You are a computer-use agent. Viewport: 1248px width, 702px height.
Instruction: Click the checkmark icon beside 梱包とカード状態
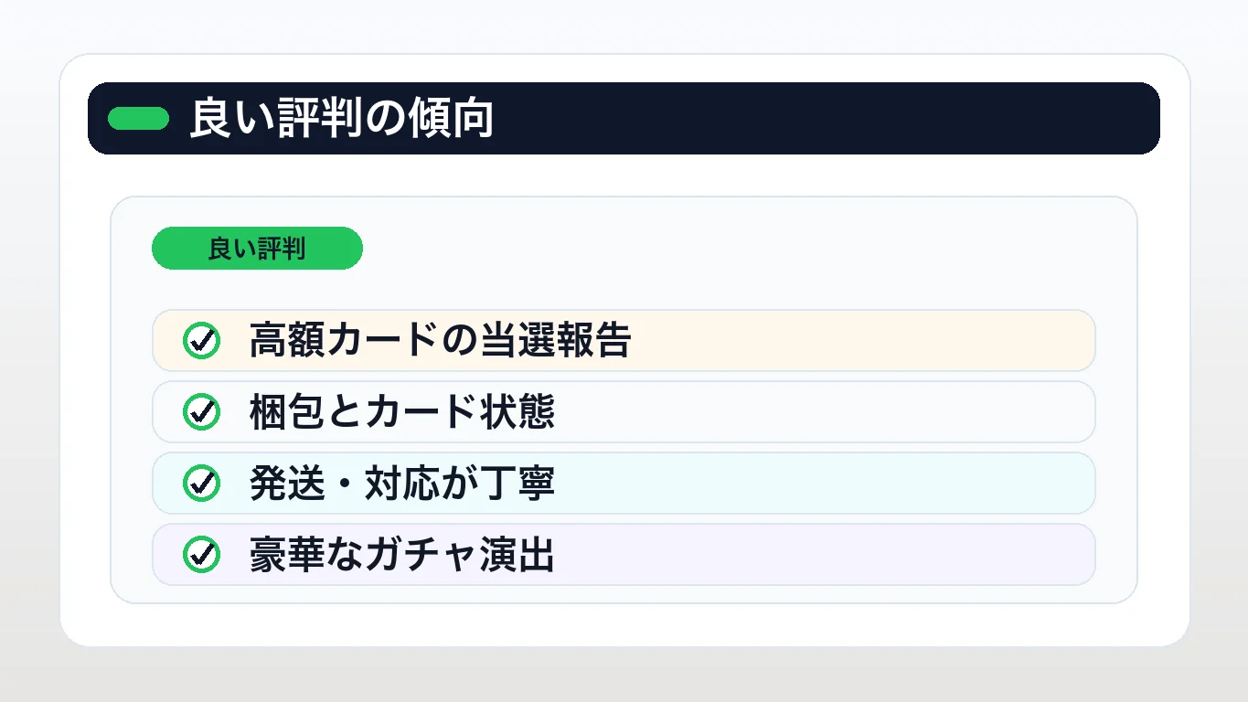tap(201, 412)
